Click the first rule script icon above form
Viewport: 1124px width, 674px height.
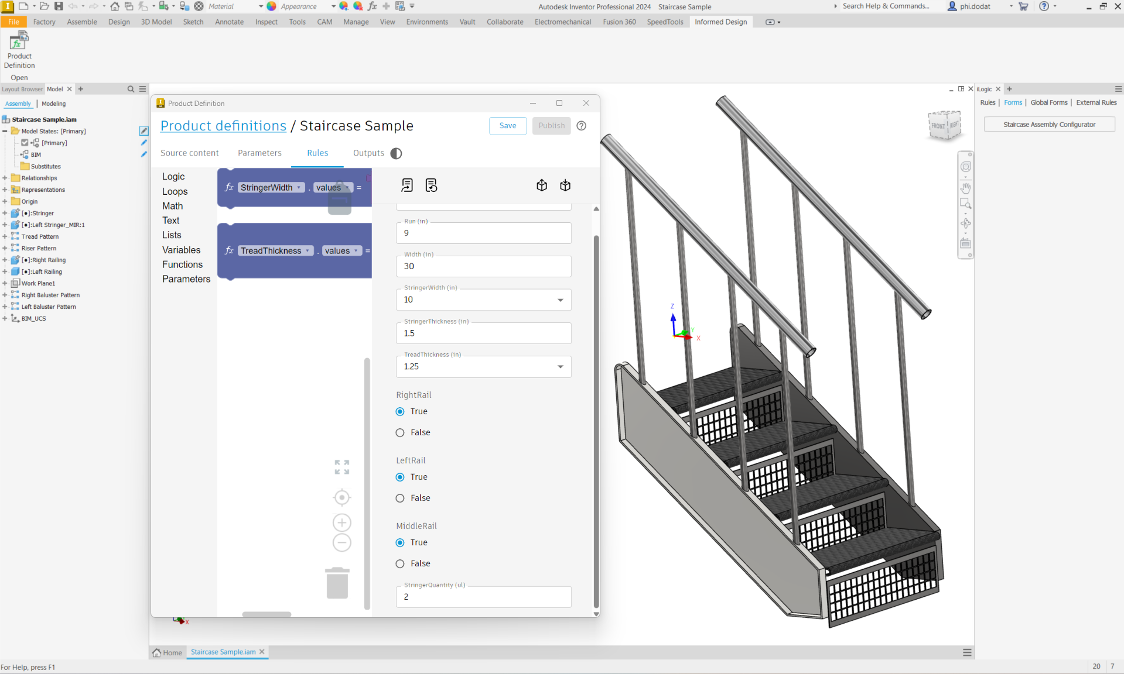click(407, 185)
